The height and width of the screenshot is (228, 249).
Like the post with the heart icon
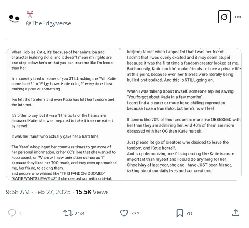pos(124,213)
